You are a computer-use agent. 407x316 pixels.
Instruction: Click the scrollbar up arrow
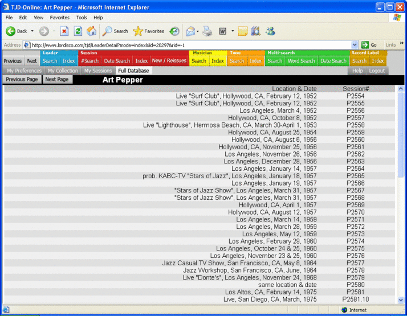[401, 89]
